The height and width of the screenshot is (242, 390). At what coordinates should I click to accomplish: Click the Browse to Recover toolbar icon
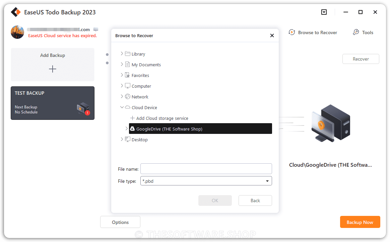[292, 32]
